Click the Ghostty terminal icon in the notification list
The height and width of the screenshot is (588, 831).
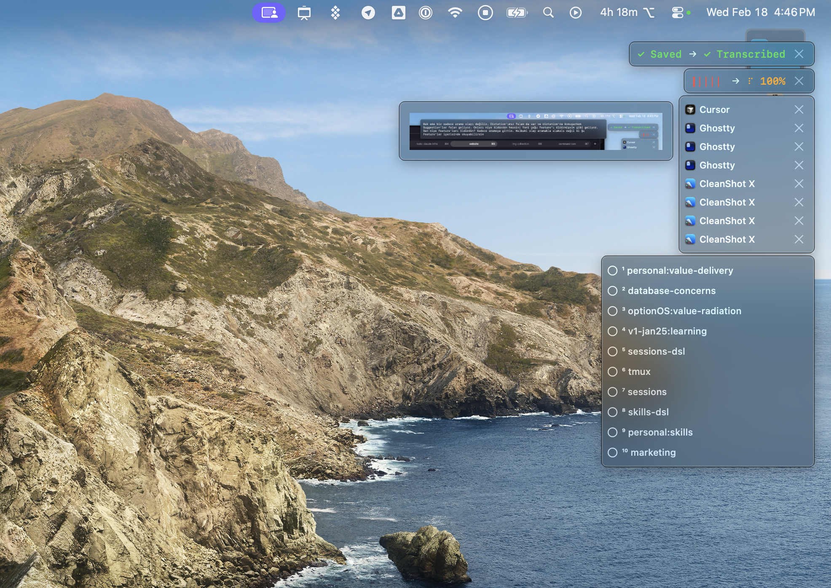tap(690, 128)
